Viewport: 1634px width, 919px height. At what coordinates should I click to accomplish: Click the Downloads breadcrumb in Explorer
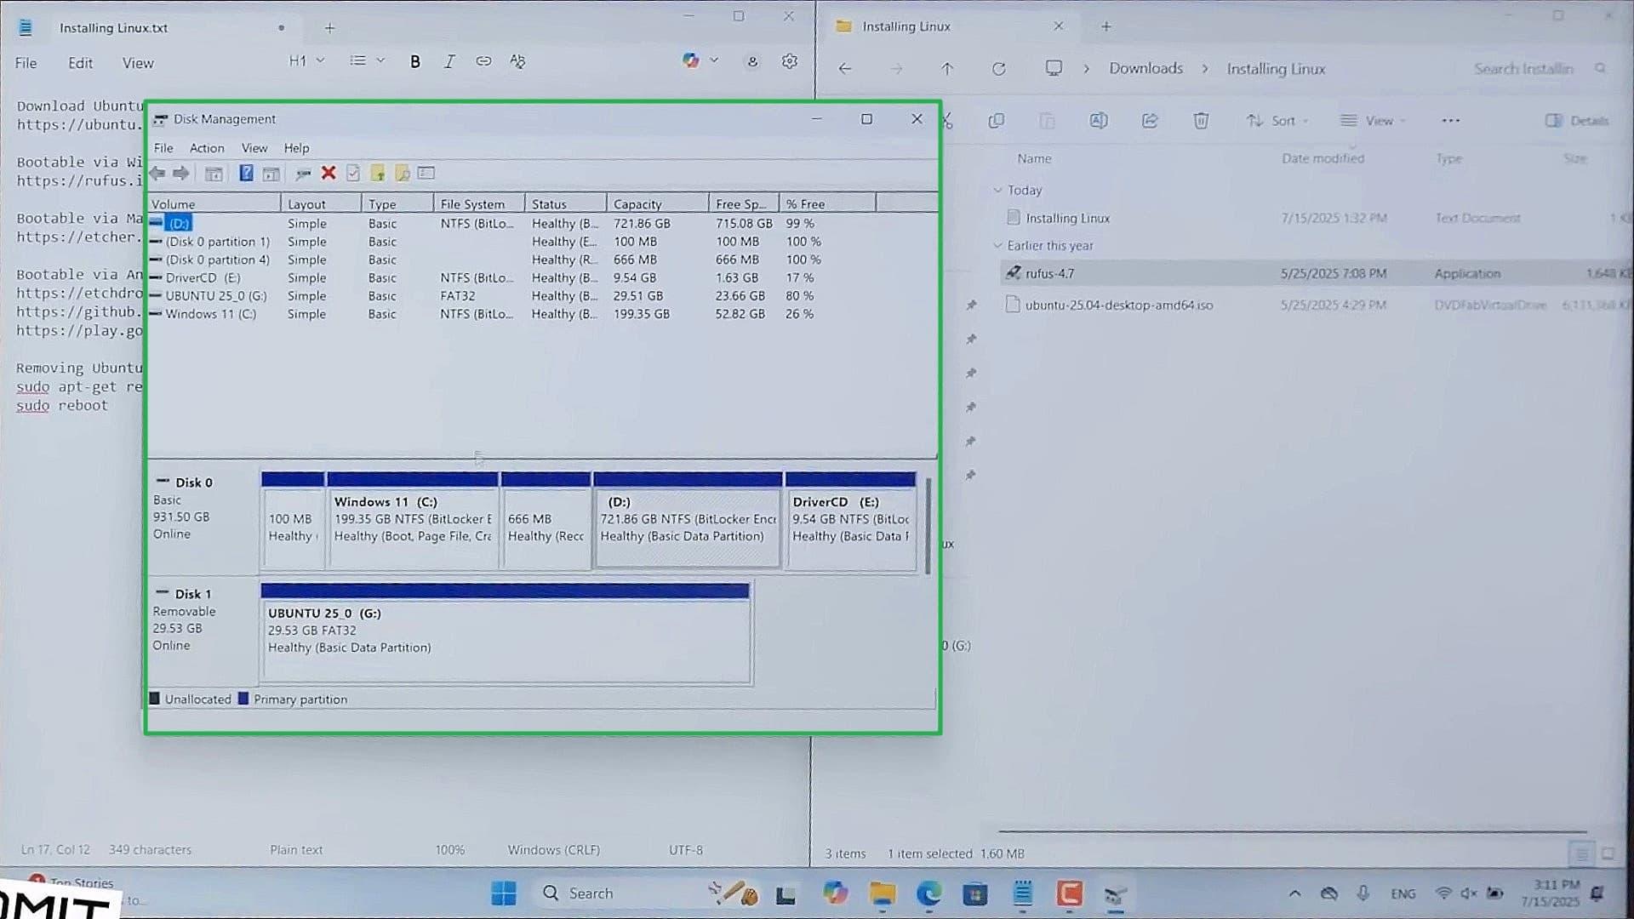[1146, 69]
